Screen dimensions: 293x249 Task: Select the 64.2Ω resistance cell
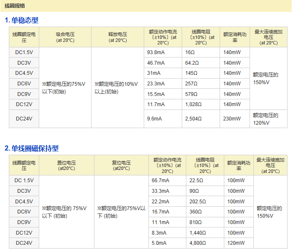click(192, 63)
